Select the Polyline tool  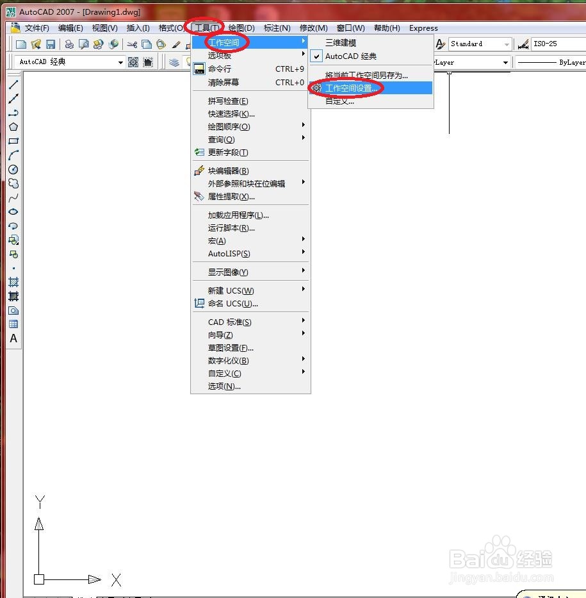click(13, 113)
